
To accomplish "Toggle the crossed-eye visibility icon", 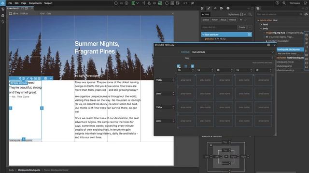I will coord(193,3).
